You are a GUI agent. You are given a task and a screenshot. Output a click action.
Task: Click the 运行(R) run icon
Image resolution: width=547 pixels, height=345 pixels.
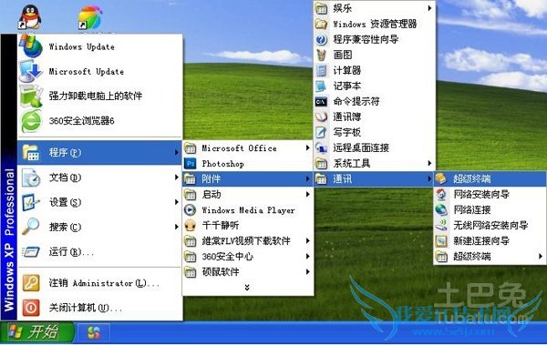click(x=31, y=251)
